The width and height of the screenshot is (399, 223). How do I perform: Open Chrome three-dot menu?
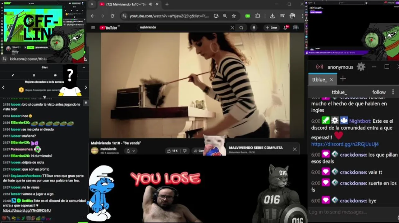(x=302, y=16)
